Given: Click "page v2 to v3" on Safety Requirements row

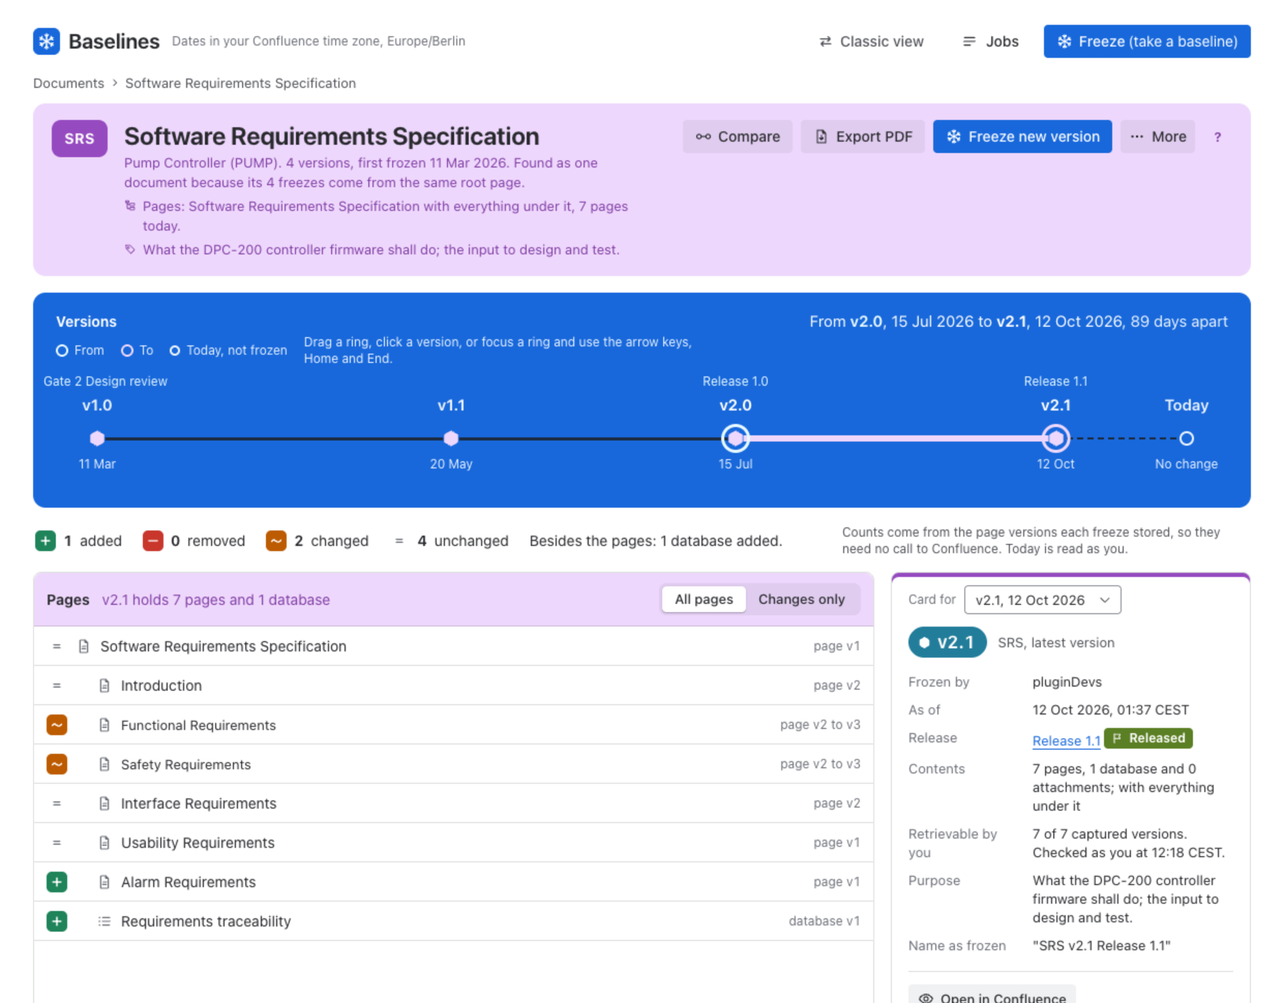Looking at the screenshot, I should (820, 764).
